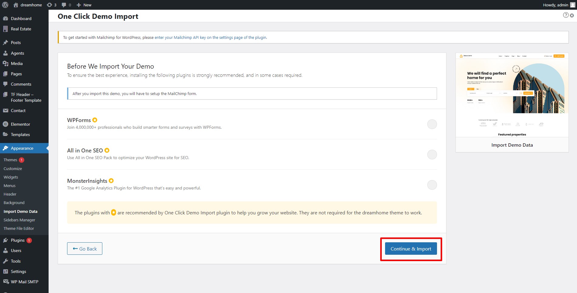The width and height of the screenshot is (577, 293).
Task: Click the Pages icon in sidebar
Action: pyautogui.click(x=5, y=74)
